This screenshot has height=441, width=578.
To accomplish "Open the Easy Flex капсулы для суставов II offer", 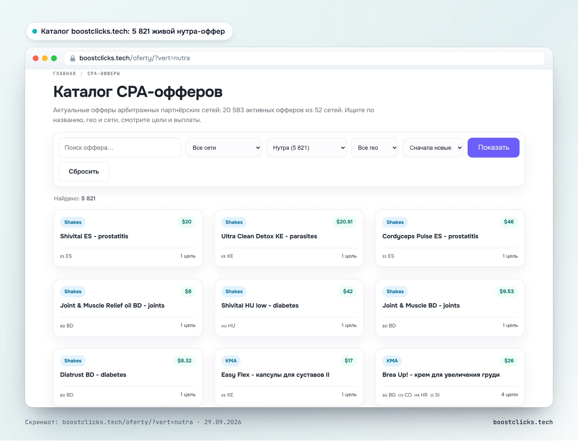I will [275, 375].
